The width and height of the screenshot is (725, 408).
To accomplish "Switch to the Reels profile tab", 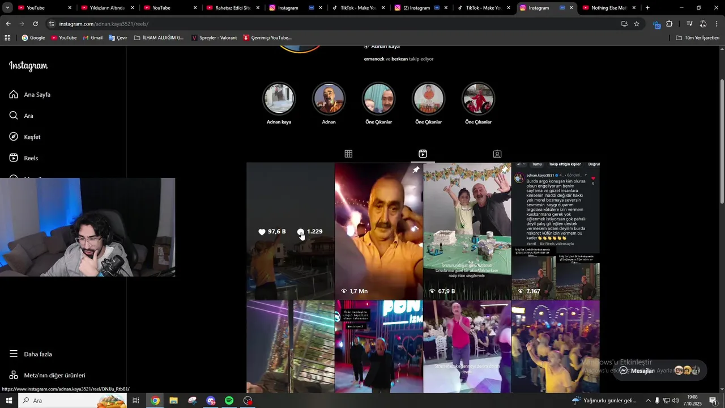I will 423,154.
